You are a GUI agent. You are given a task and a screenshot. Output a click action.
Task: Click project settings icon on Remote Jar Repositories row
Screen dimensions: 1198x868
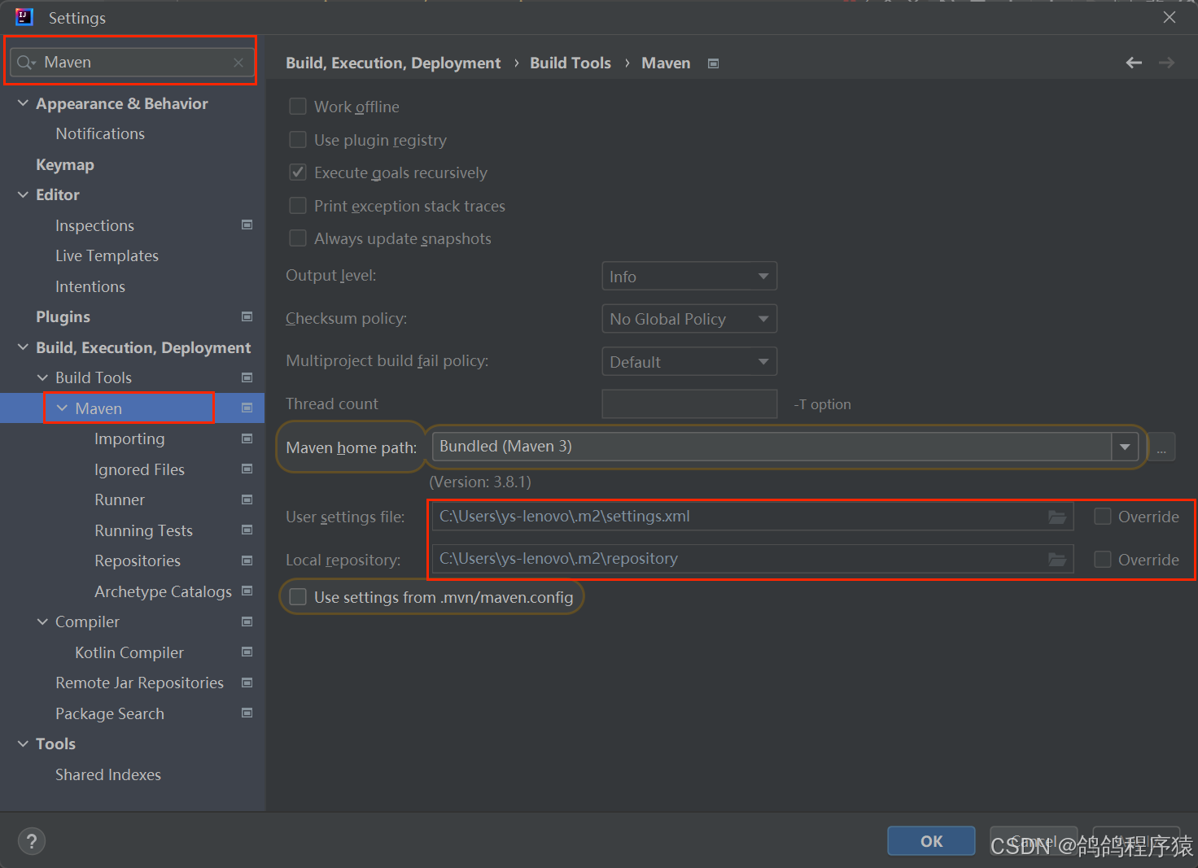pos(247,683)
